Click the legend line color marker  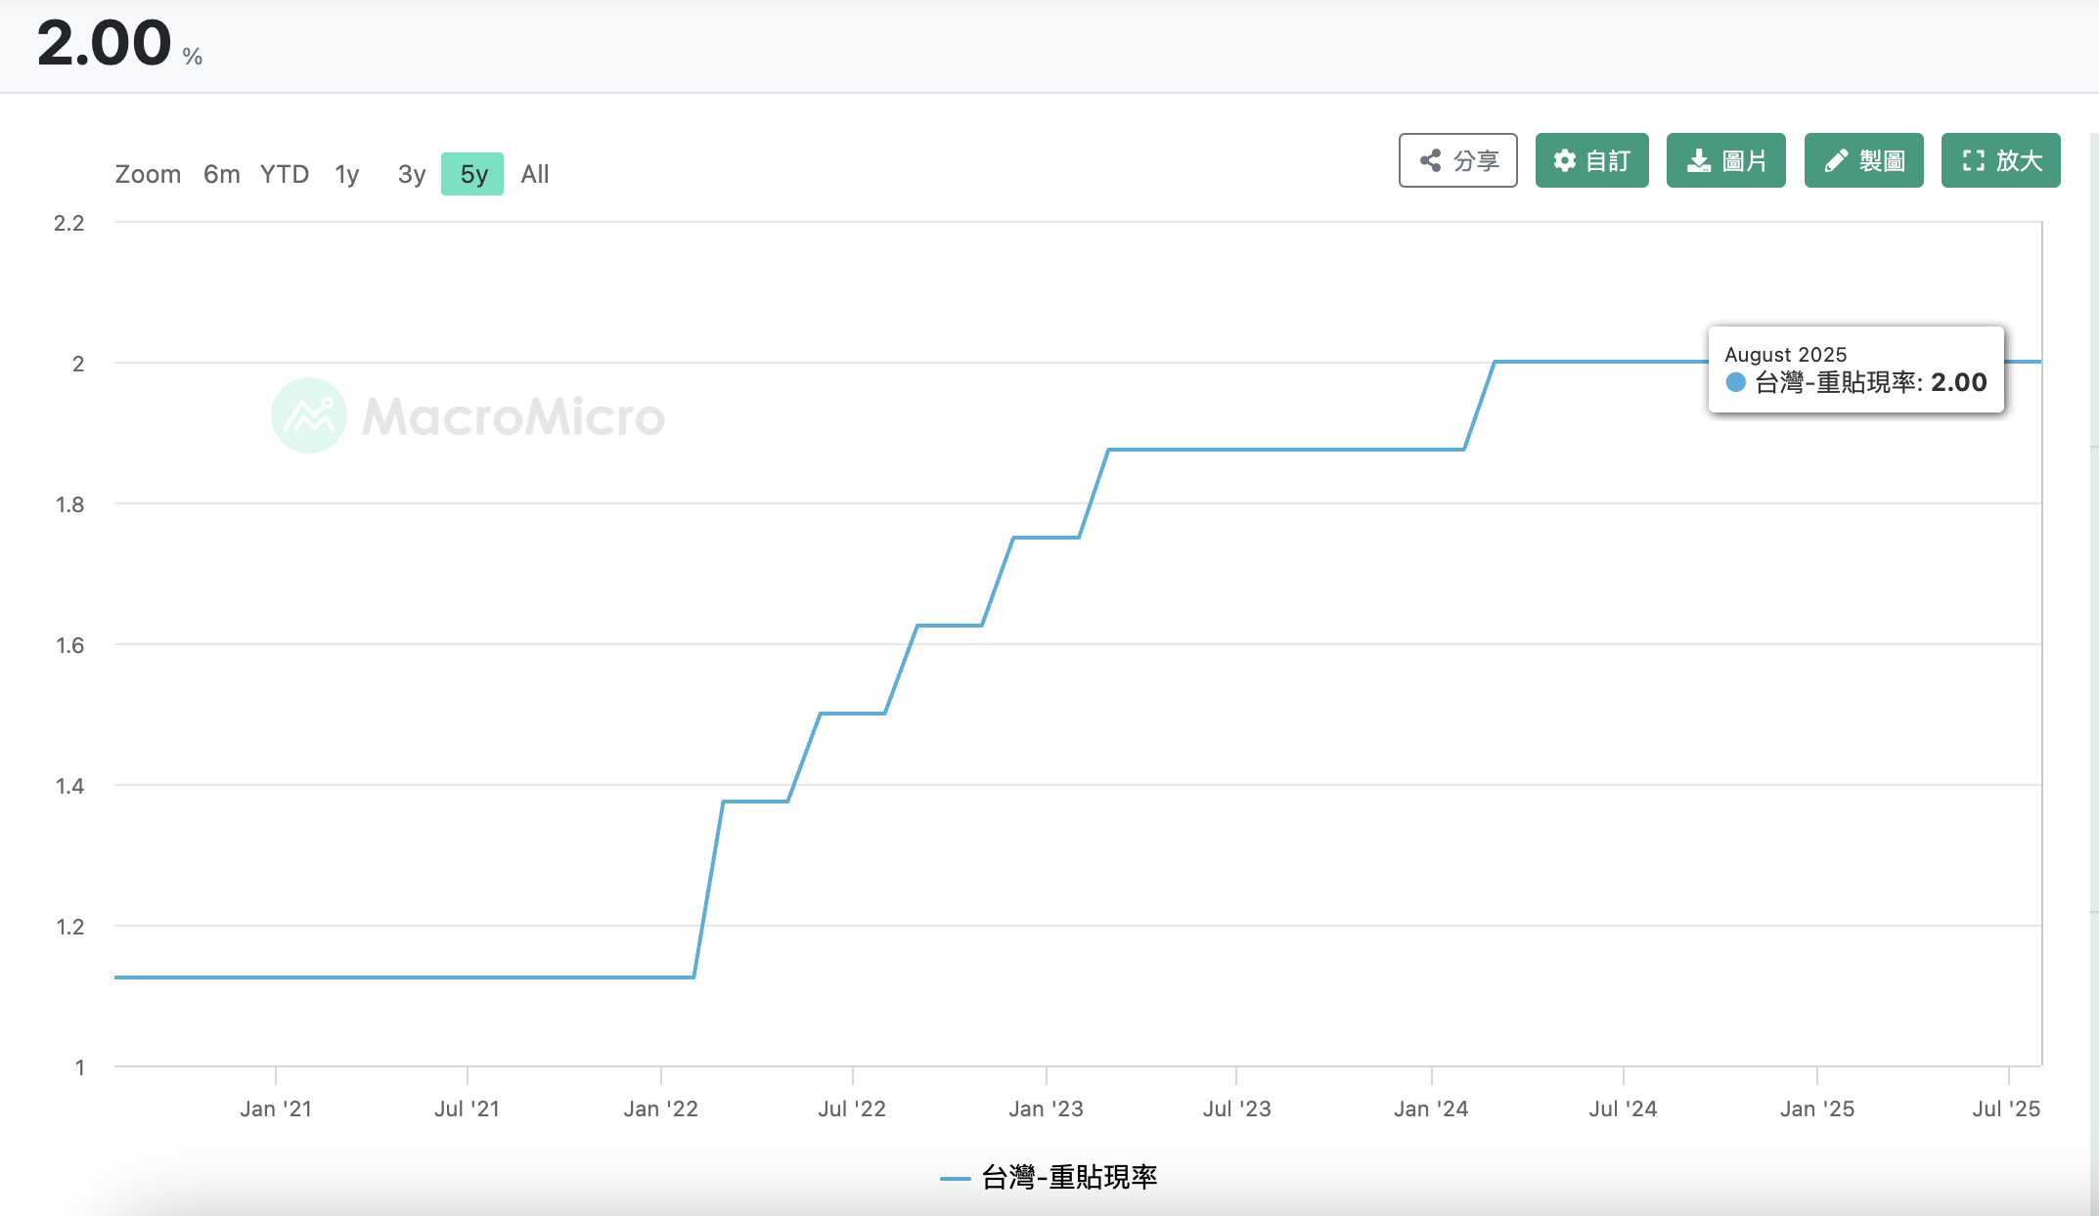955,1179
